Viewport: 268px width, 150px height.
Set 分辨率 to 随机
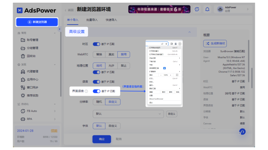[99, 102]
